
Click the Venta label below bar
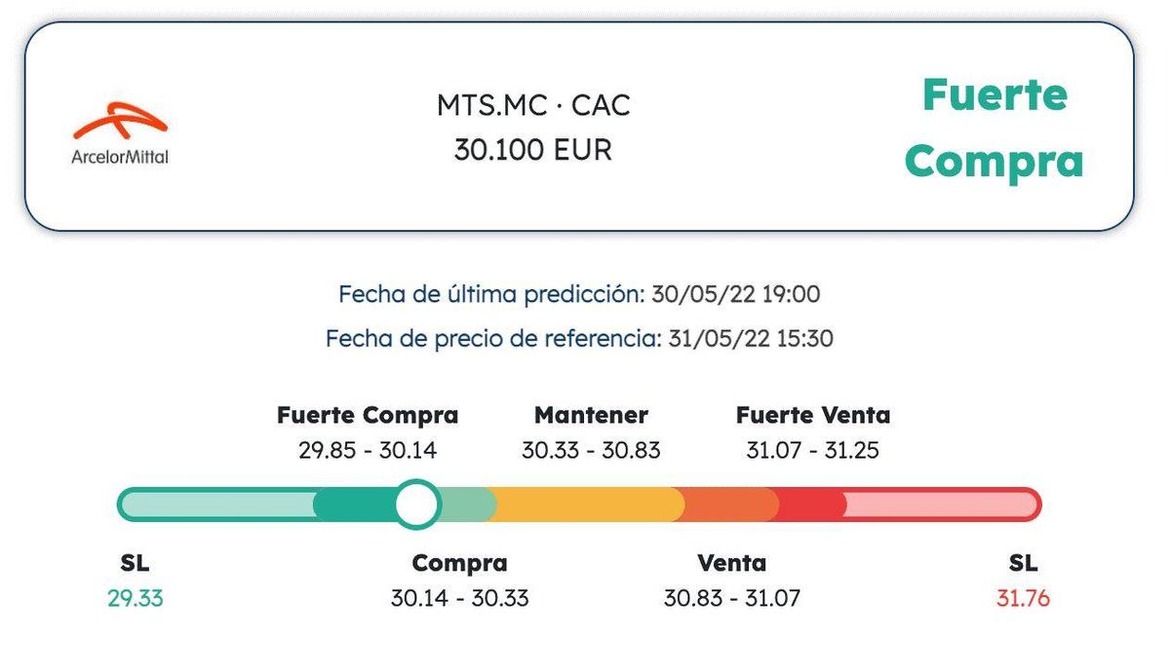click(x=731, y=563)
